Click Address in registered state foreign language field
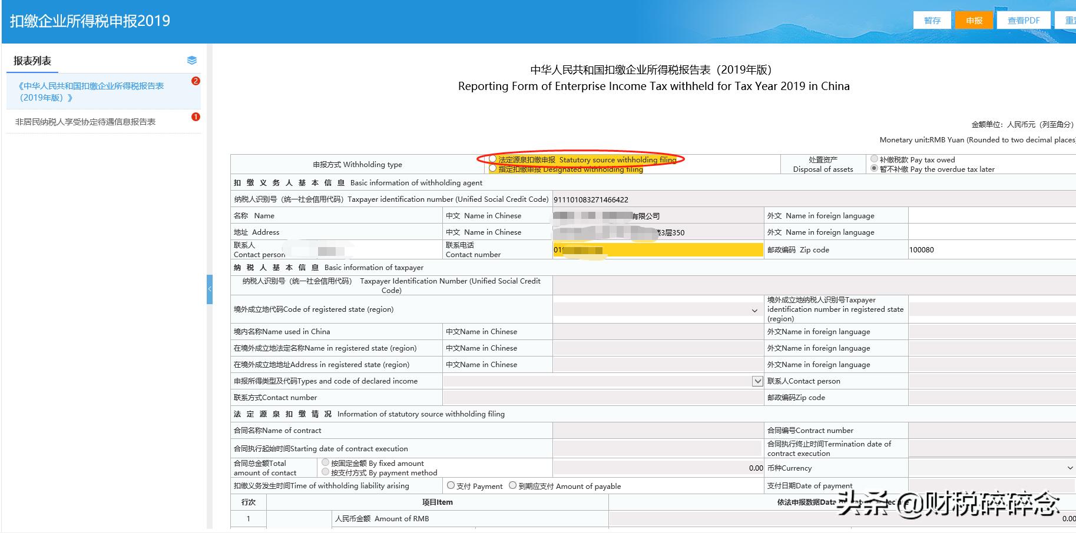This screenshot has width=1076, height=533. [992, 365]
